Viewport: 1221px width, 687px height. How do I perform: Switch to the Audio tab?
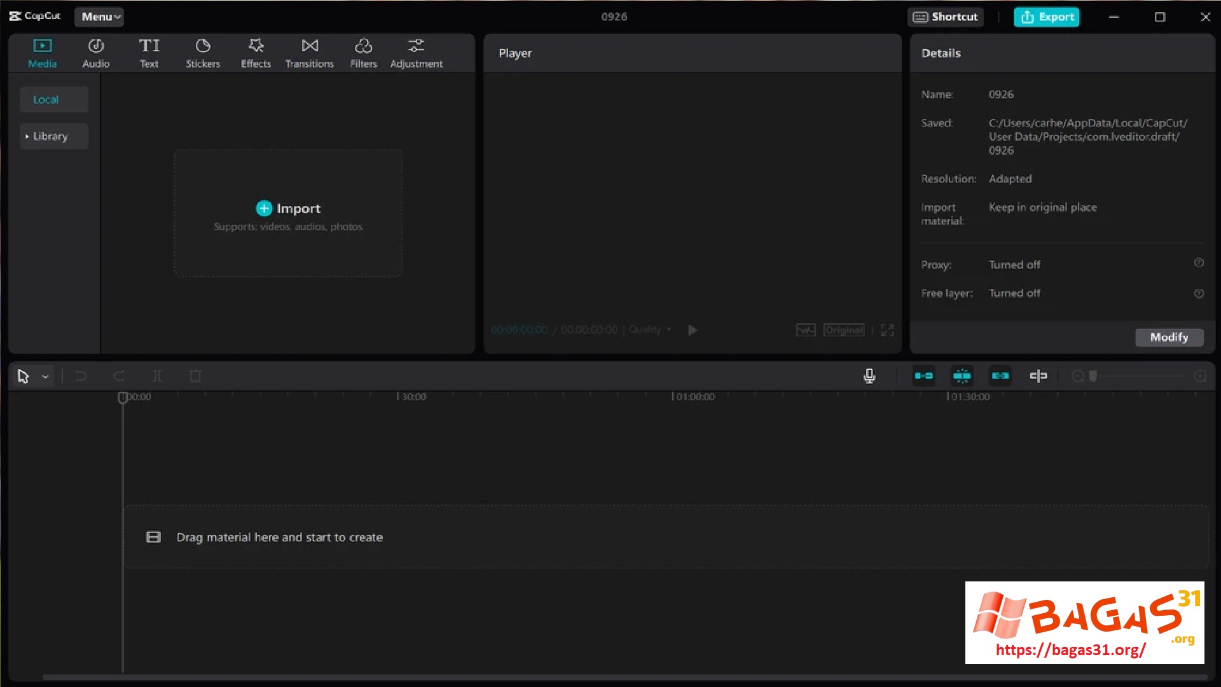[x=96, y=53]
